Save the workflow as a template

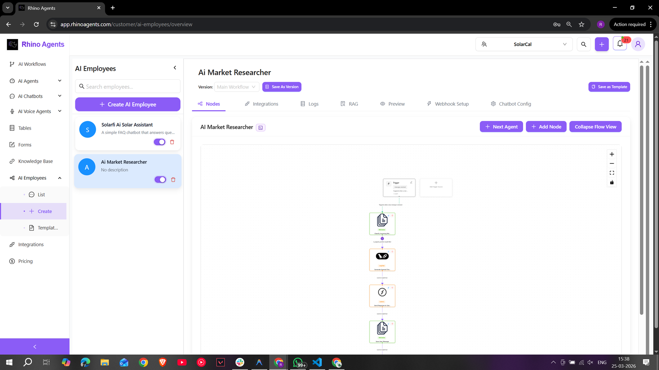(609, 87)
